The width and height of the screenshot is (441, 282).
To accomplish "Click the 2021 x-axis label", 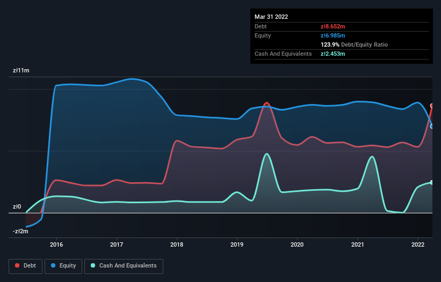I will coord(357,244).
